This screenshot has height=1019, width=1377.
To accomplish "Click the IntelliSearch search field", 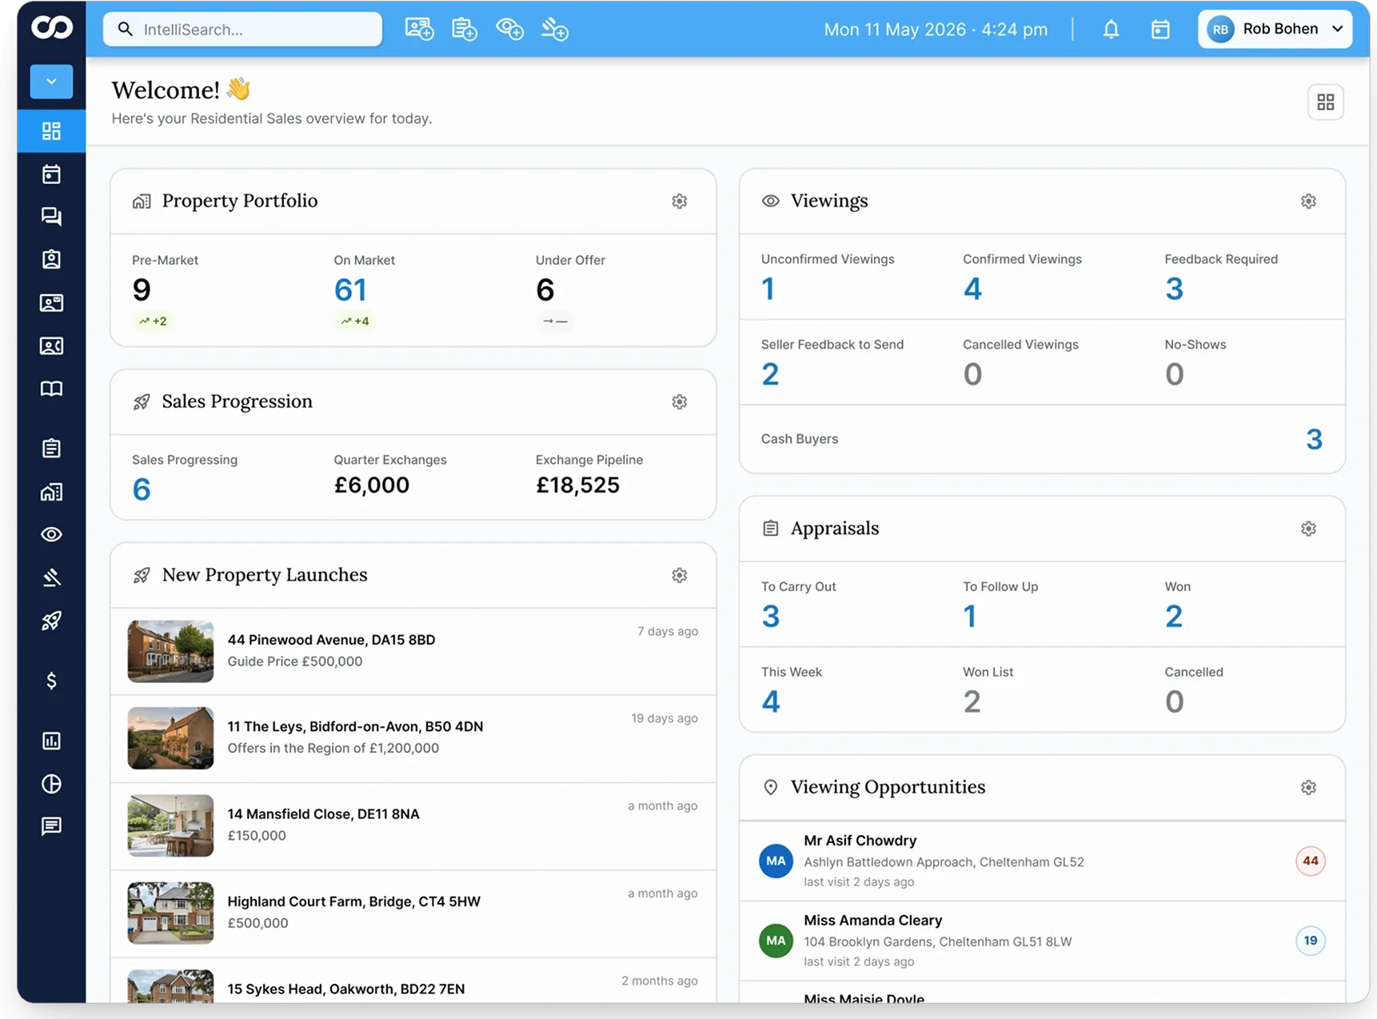I will pyautogui.click(x=242, y=30).
